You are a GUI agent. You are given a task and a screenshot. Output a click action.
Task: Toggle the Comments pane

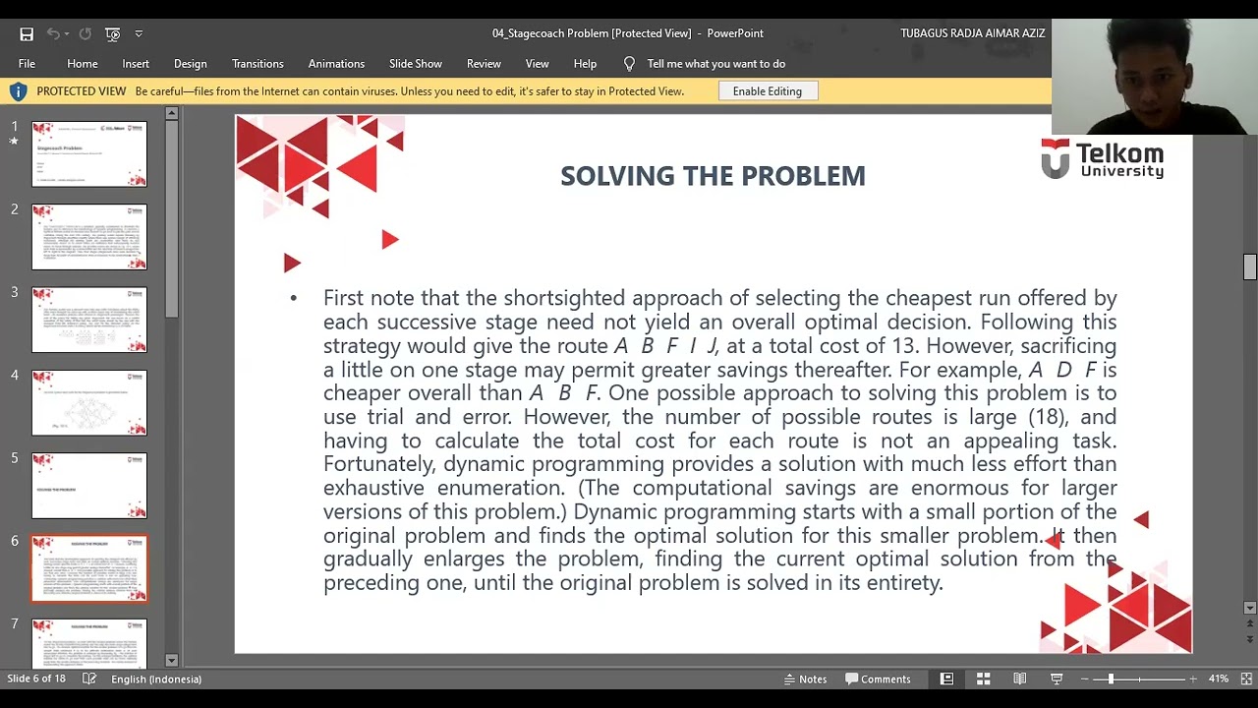pyautogui.click(x=878, y=679)
